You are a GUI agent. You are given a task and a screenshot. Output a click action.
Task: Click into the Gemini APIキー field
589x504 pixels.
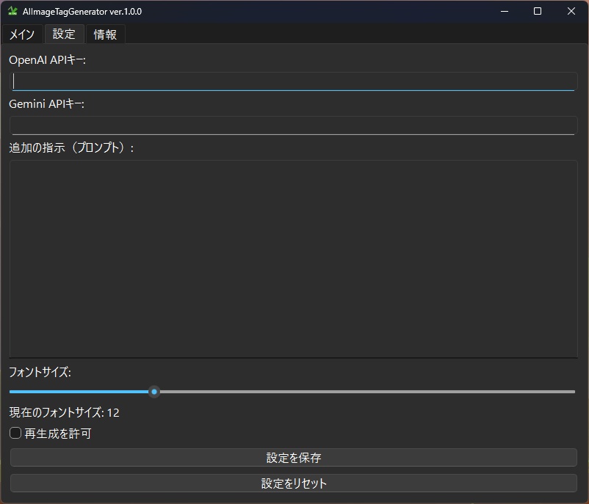point(293,125)
